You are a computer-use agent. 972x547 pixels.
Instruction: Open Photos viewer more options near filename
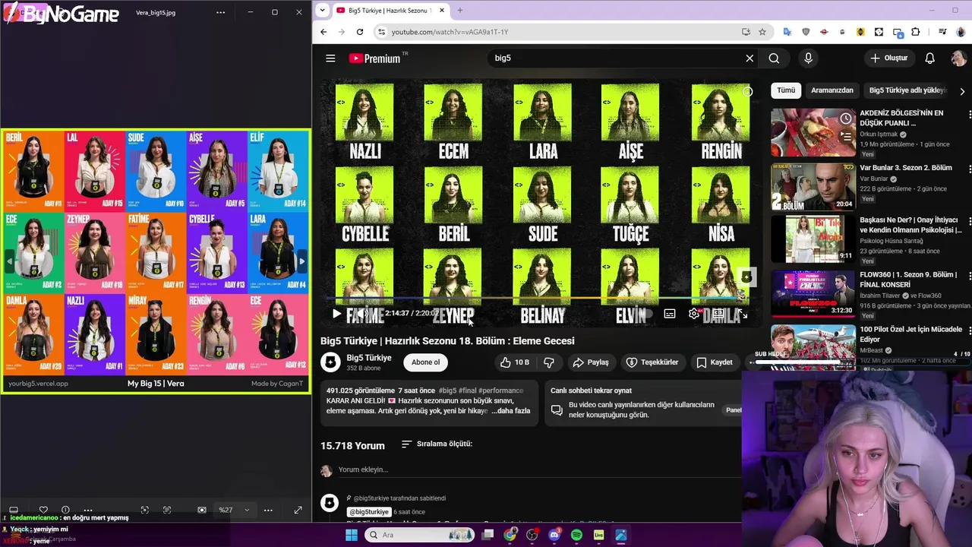tap(220, 12)
